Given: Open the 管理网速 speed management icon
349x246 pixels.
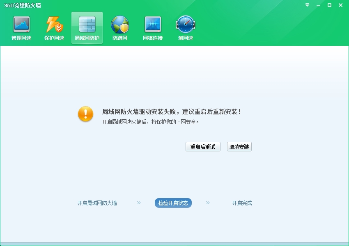Looking at the screenshot, I should tap(21, 25).
